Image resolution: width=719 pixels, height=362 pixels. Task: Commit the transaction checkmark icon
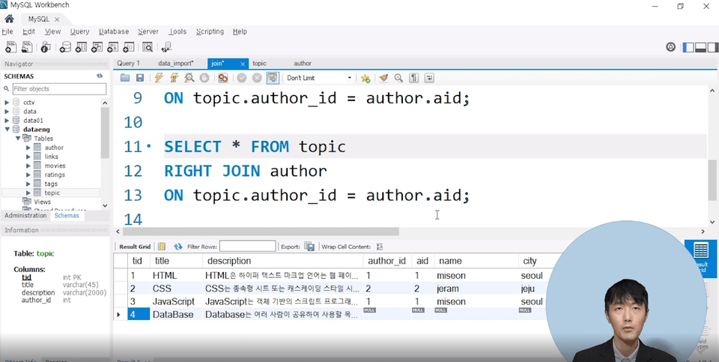tap(242, 78)
